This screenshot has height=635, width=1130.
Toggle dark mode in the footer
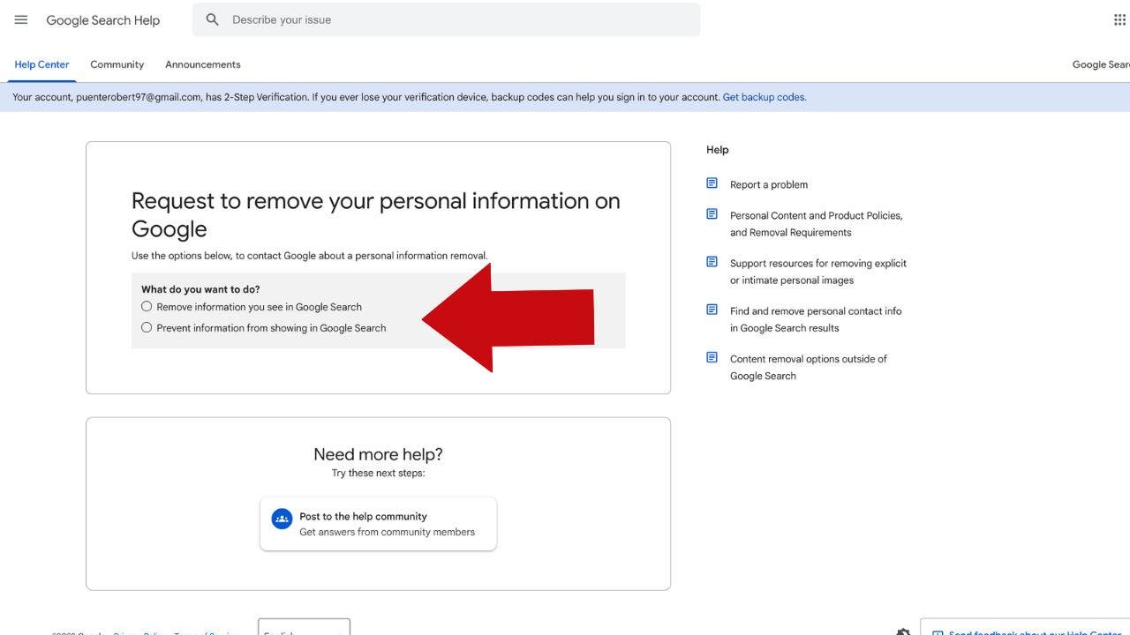(x=902, y=631)
